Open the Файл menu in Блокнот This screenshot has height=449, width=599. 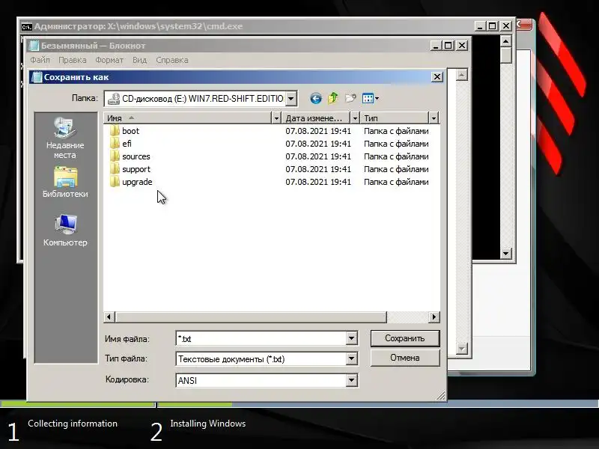click(40, 60)
